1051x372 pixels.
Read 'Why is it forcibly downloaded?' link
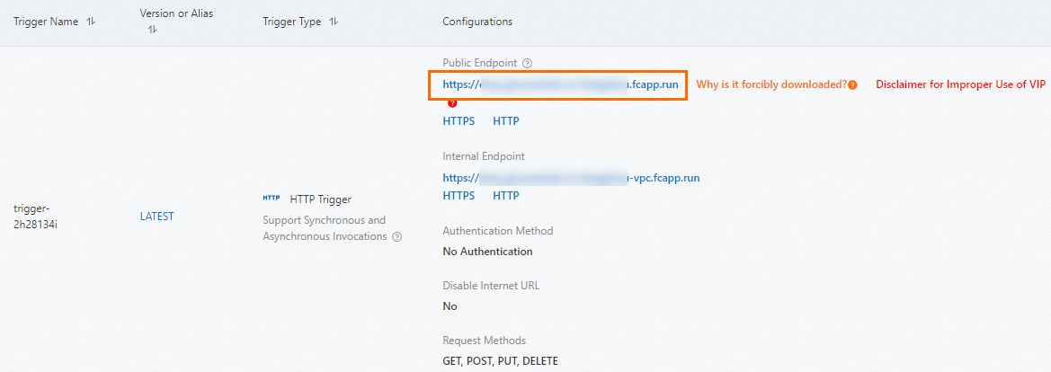[x=770, y=84]
